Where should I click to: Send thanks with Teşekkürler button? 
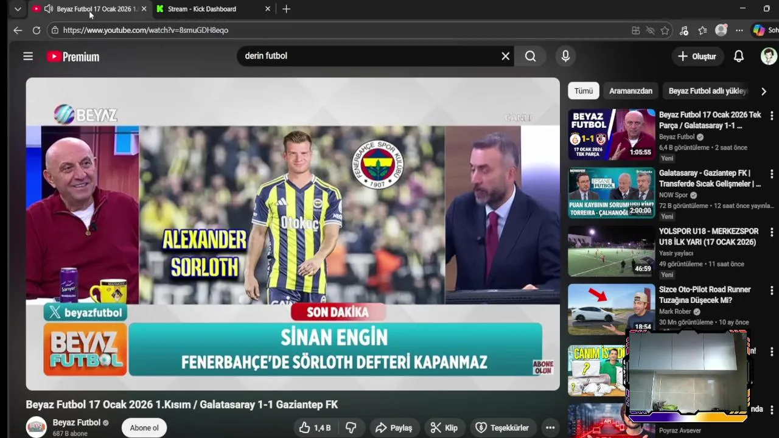(502, 428)
